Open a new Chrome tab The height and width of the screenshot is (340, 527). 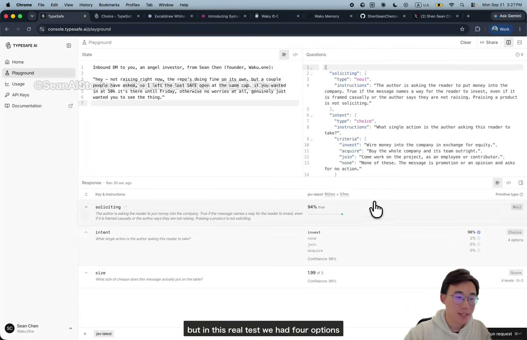click(468, 16)
